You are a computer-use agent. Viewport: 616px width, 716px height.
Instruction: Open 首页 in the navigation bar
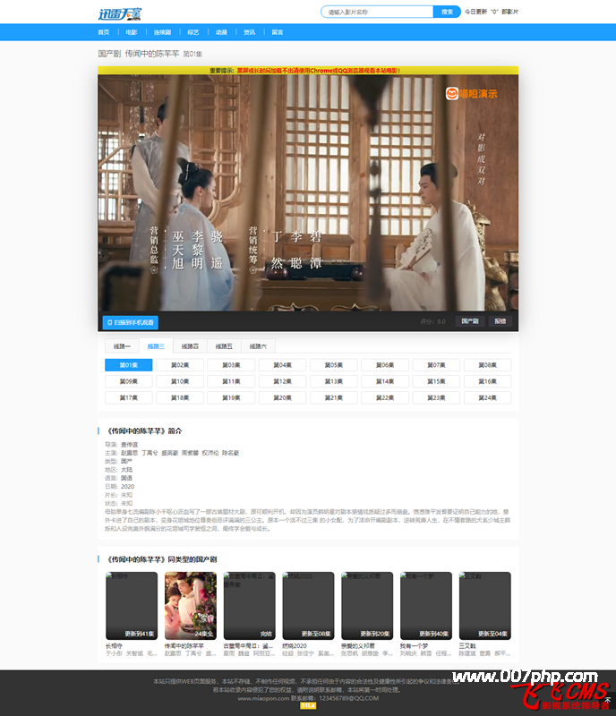point(103,32)
